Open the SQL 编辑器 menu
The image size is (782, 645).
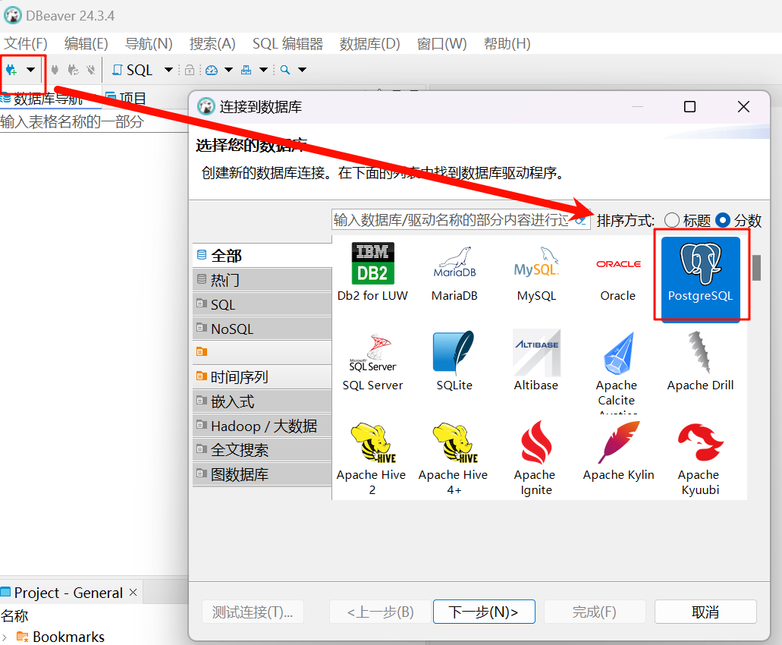287,44
